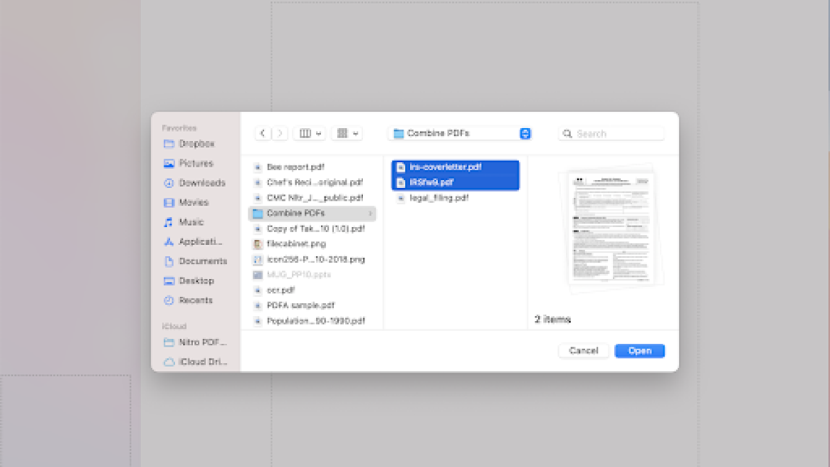830x467 pixels.
Task: Click the Movies film icon
Action: 169,203
